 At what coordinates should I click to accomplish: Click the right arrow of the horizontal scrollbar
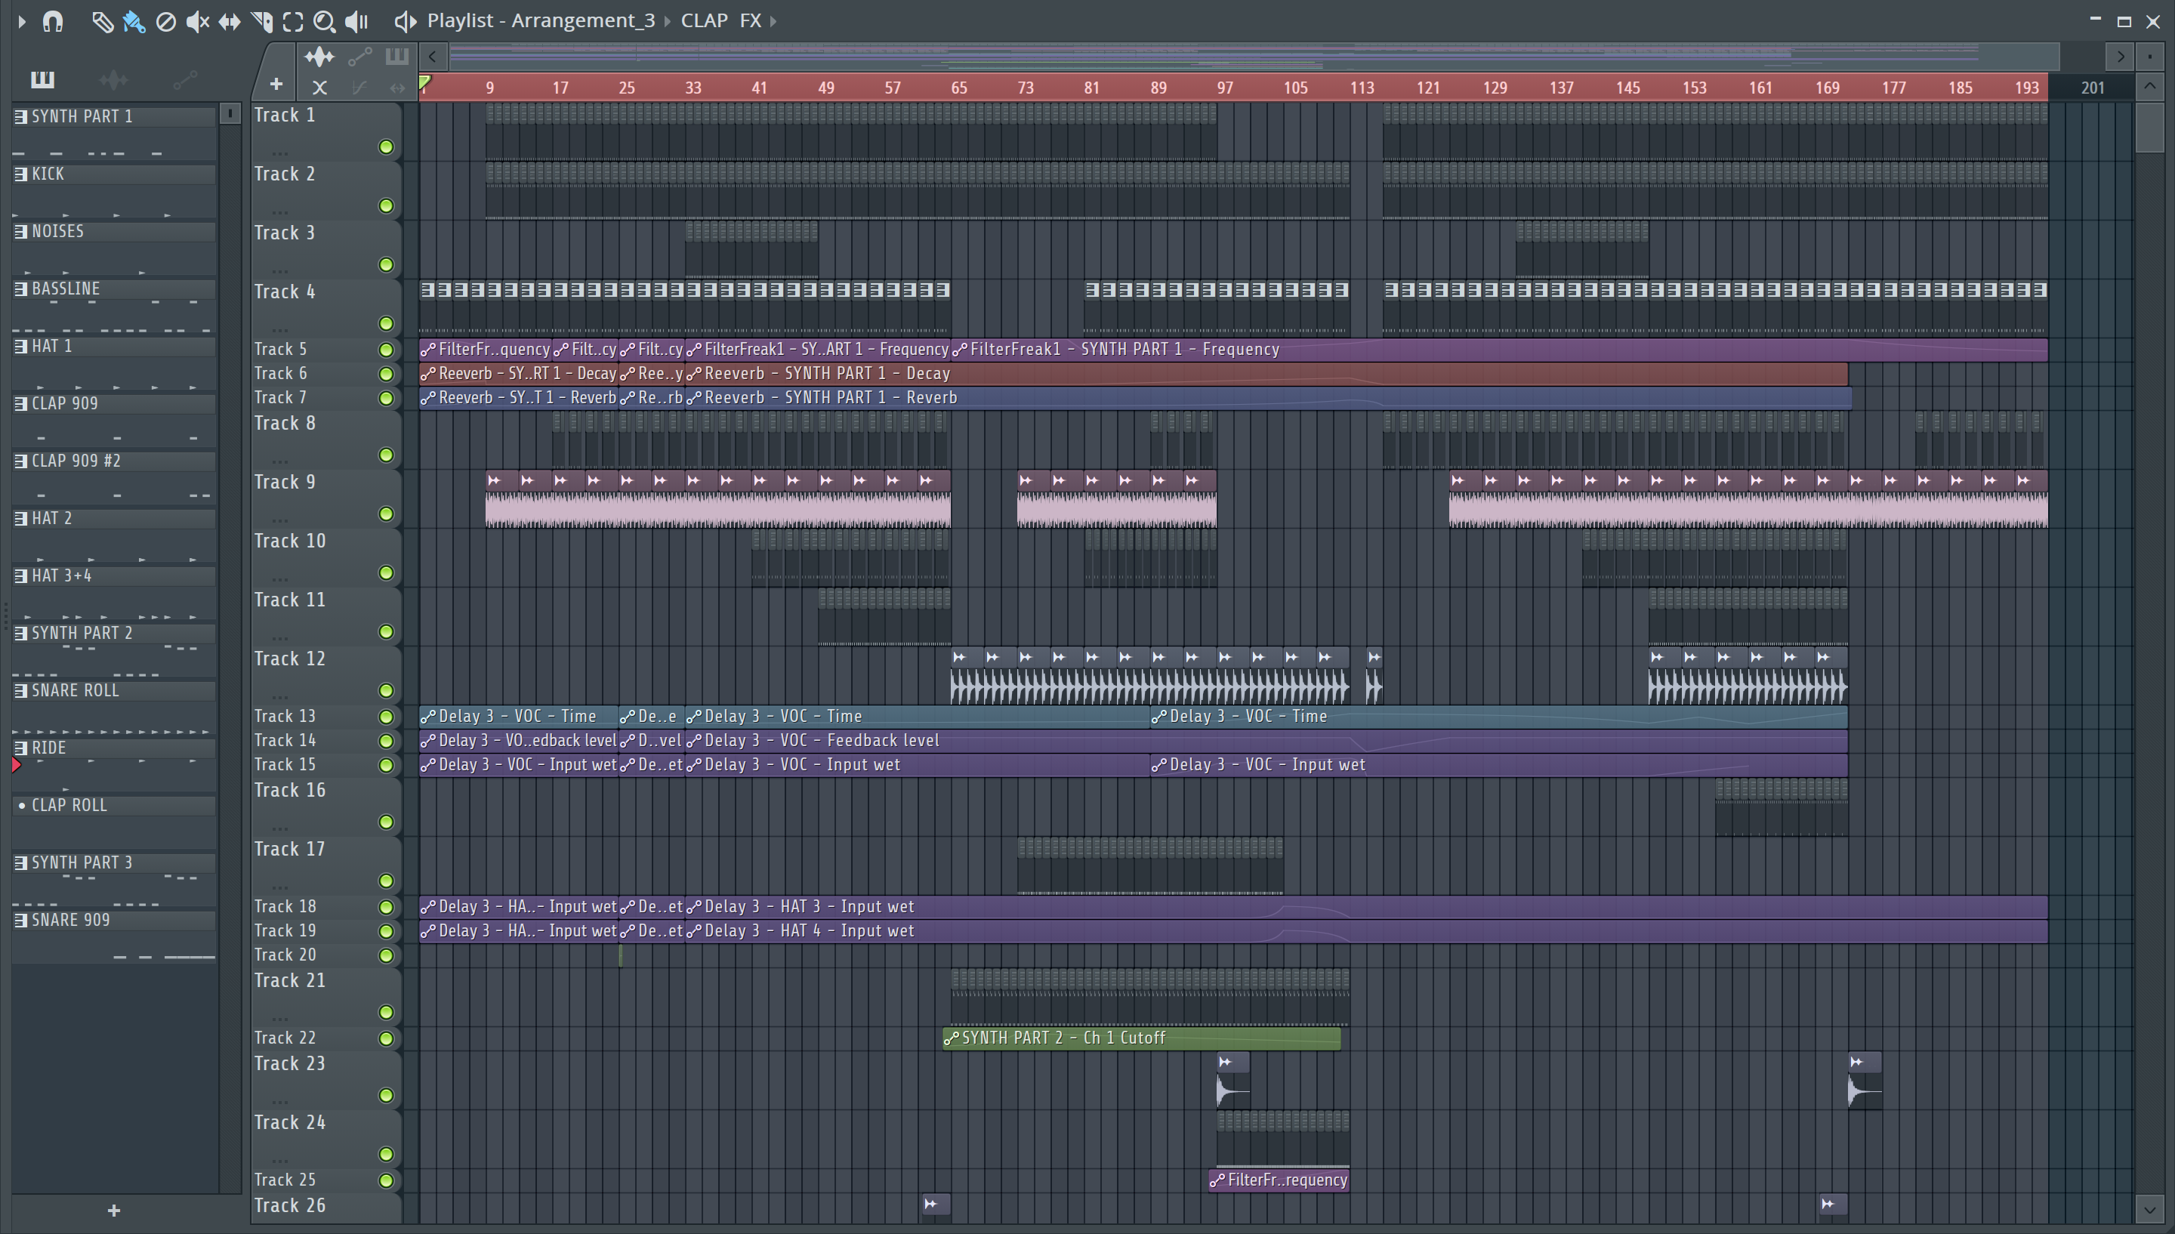tap(2120, 57)
